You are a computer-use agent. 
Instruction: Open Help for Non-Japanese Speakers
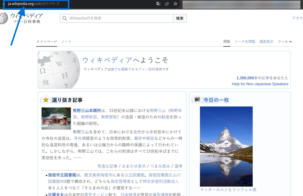[x=260, y=84]
